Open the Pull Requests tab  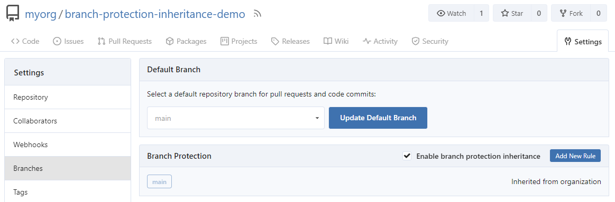coord(125,41)
